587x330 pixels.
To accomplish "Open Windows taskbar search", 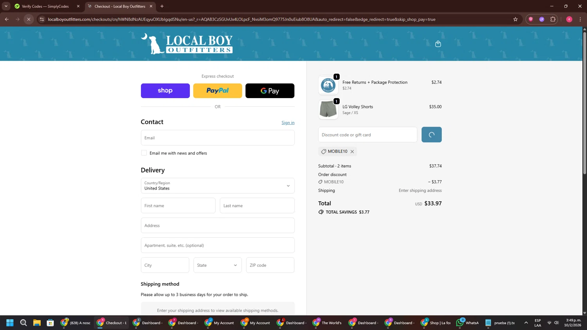I will (23, 323).
